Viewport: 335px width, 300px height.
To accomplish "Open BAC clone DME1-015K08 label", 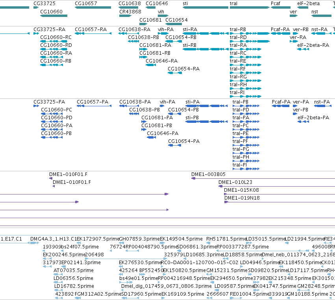I will pos(241,190).
